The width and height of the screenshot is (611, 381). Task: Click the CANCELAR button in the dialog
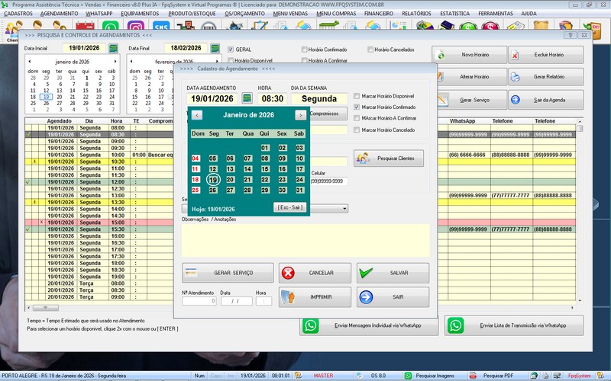pos(315,273)
